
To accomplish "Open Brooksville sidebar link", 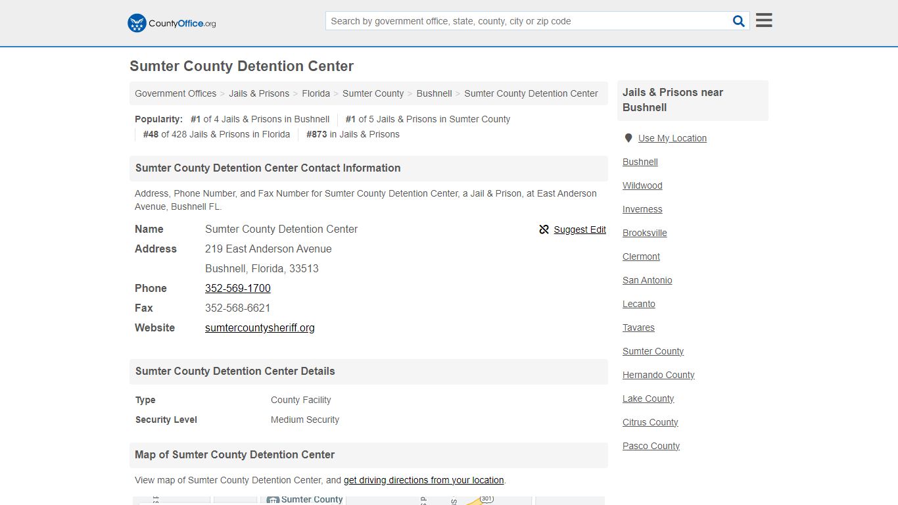I will [645, 233].
